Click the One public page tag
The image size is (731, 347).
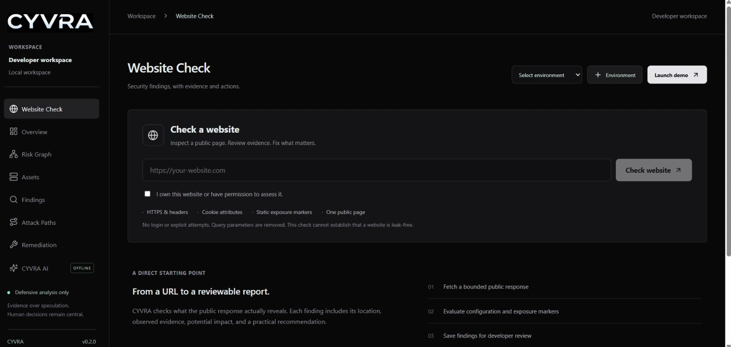(346, 212)
